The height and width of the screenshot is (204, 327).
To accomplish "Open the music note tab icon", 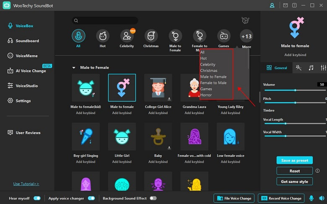I will 311,68.
